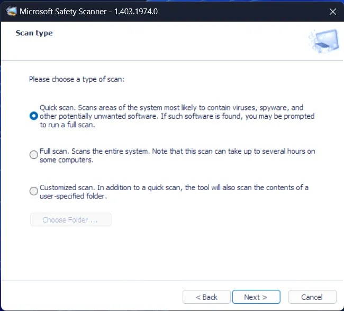Viewport: 344px width, 311px height.
Task: Click the Full scan description text
Action: point(177,155)
